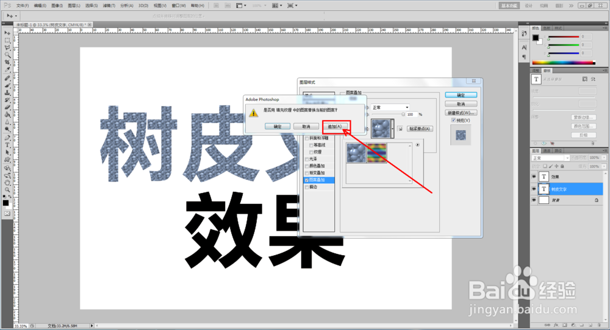Uncheck the 图案叠加 checkbox
The width and height of the screenshot is (610, 330).
(307, 180)
